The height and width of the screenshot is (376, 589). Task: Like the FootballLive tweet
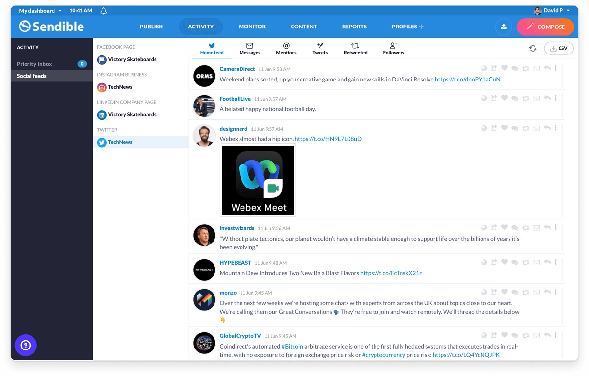tap(504, 99)
